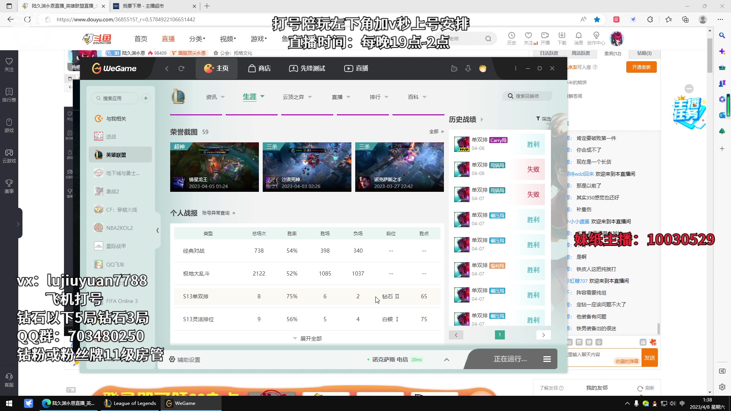Screen dimensions: 731x411
Task: Go to previous match history page
Action: point(456,335)
